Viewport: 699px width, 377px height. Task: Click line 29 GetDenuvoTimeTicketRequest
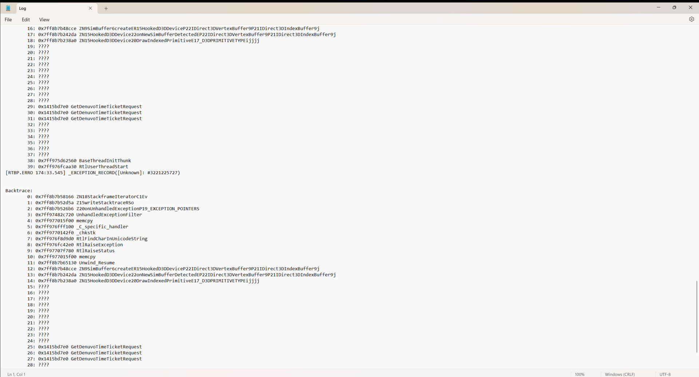(84, 107)
